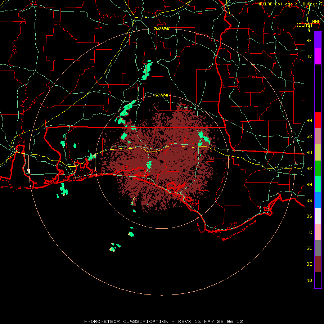Click the light pink IC swatch

tap(318, 232)
